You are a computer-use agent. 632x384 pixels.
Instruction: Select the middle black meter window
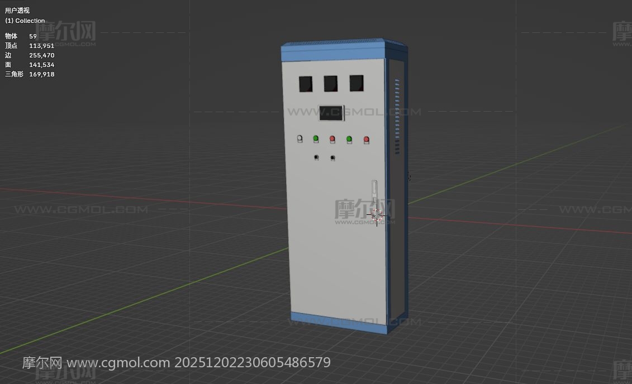330,84
